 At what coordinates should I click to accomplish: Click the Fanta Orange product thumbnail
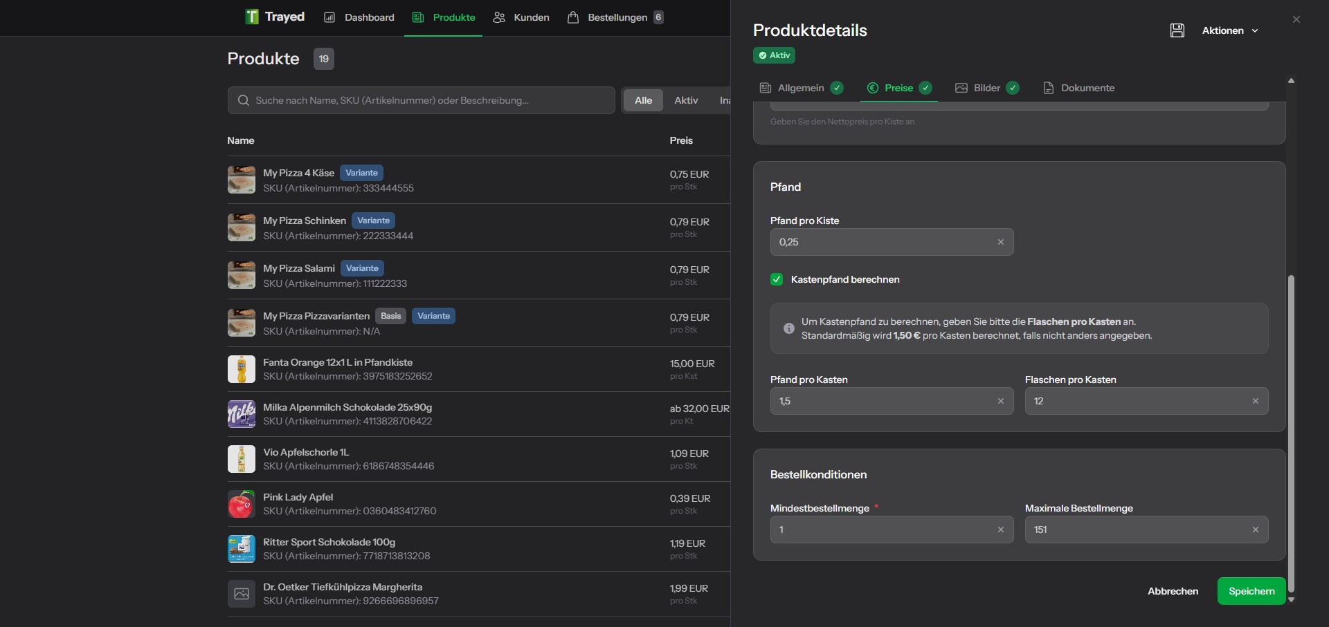coord(241,368)
